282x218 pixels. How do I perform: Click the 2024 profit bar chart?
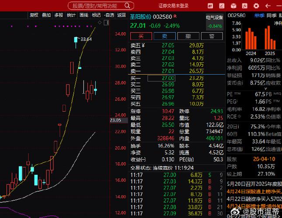[x=251, y=38]
